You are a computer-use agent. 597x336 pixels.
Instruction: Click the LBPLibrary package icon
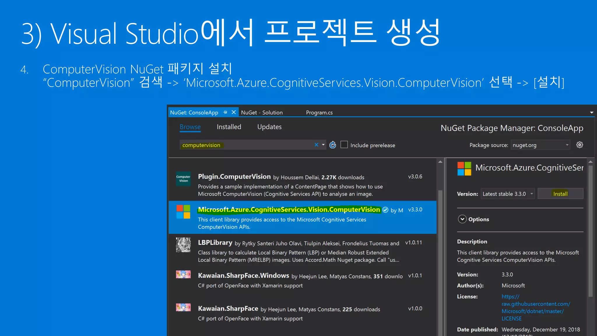[183, 245]
